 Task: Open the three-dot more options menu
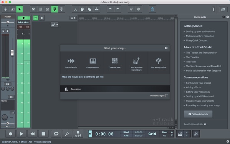pos(213,9)
